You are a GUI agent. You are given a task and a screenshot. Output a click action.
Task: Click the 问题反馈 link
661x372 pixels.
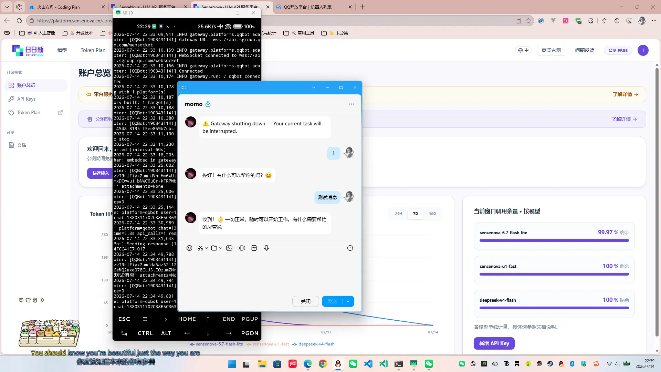point(585,50)
